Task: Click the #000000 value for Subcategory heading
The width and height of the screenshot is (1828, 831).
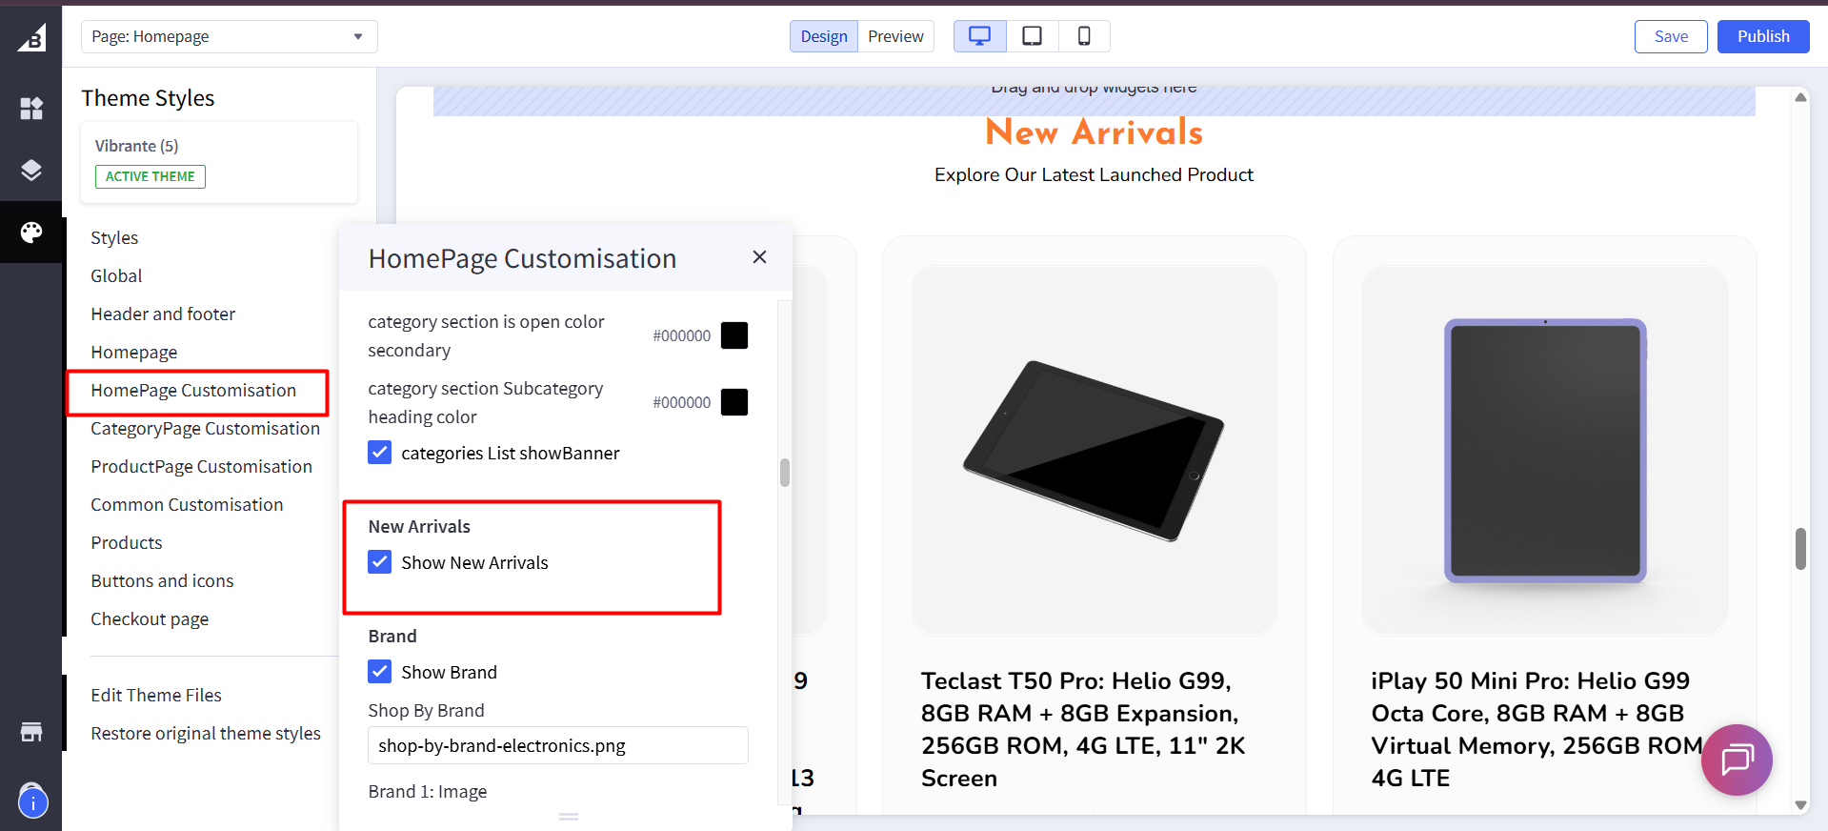Action: 681,402
